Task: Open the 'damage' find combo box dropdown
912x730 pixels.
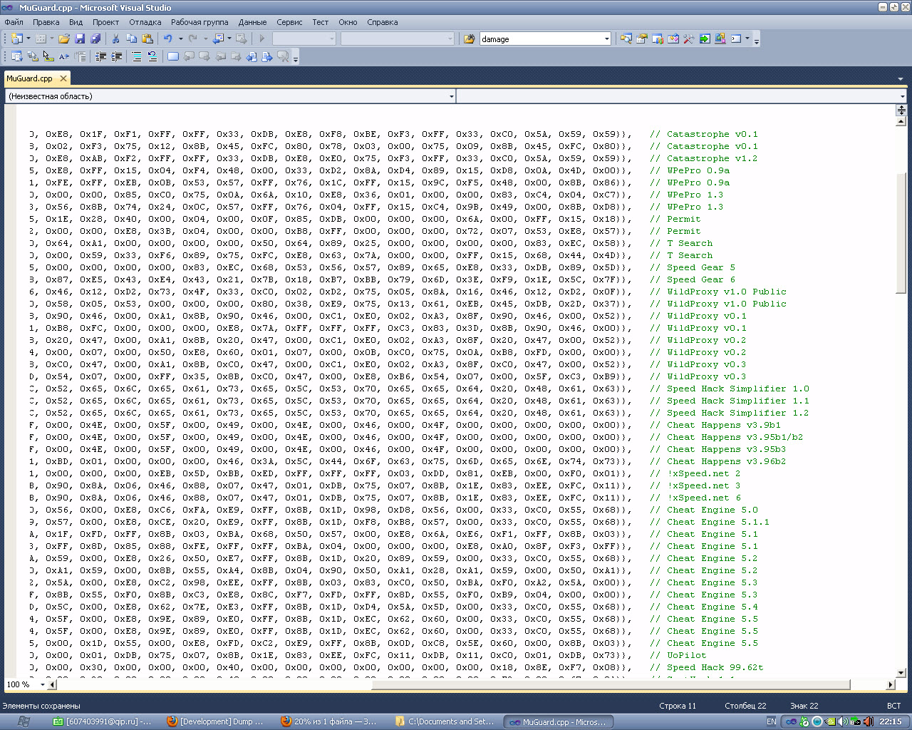Action: click(607, 38)
